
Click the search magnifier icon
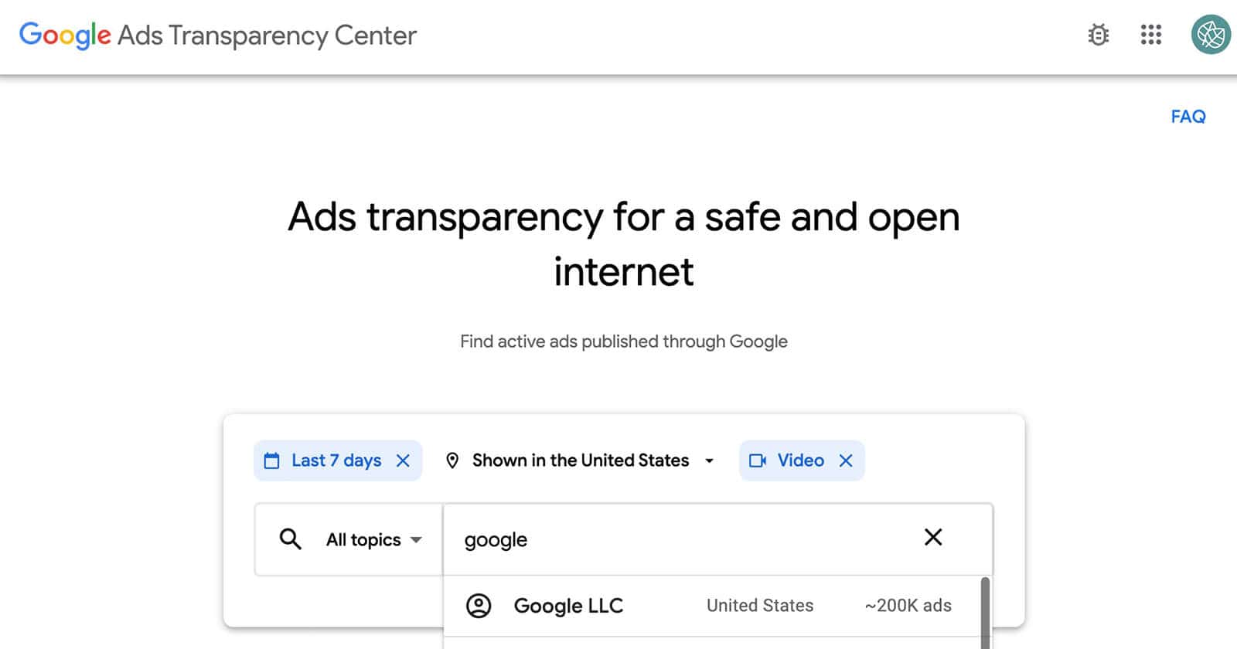[290, 539]
